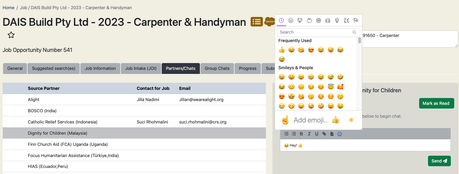Viewport: 459px width, 174px height.
Task: Open the Job Intake (JOI) tab
Action: [x=141, y=69]
